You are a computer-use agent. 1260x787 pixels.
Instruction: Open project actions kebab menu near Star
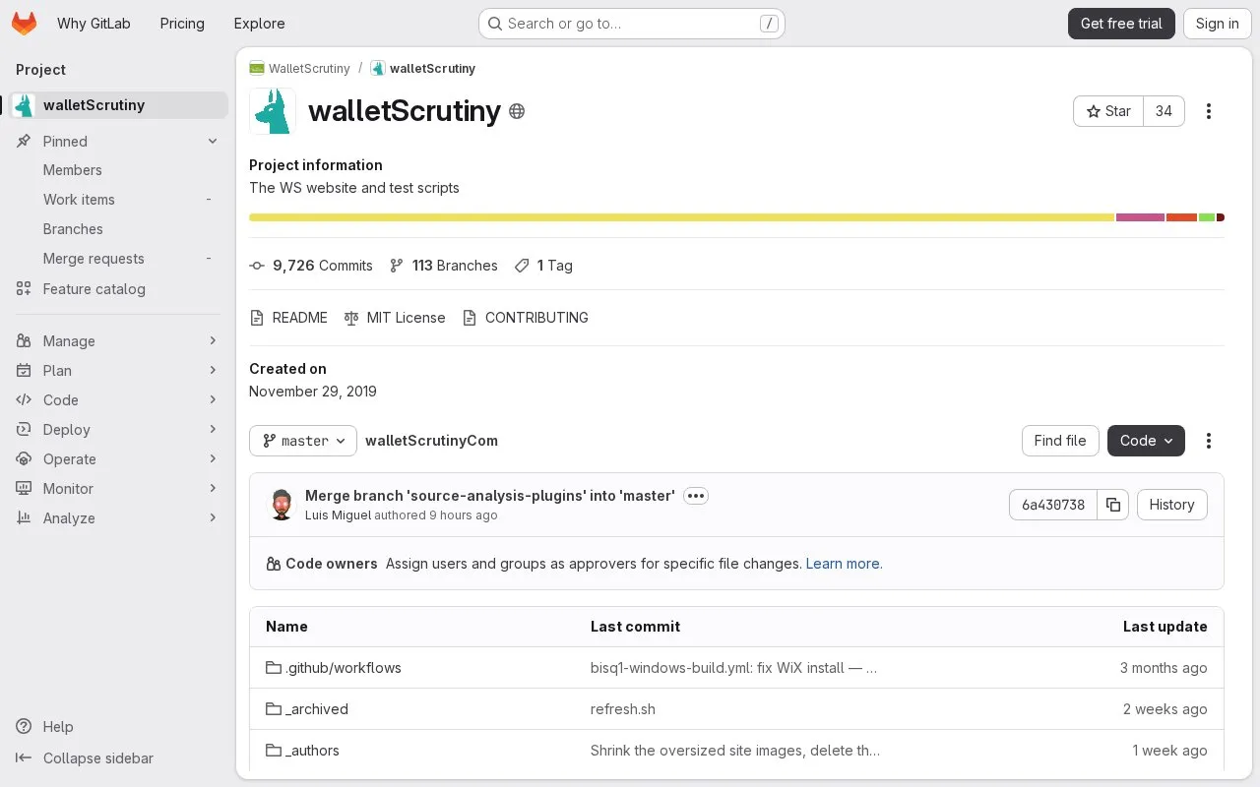click(x=1209, y=111)
